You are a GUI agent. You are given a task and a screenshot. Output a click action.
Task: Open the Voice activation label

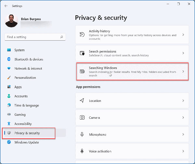point(100,151)
